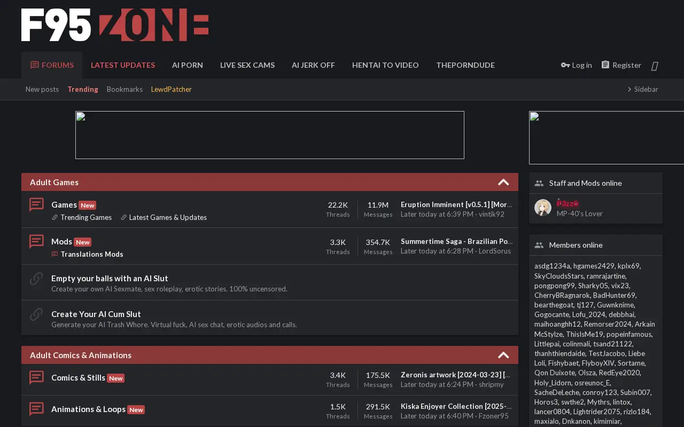Open the Forums tab
684x427 pixels.
coord(52,65)
